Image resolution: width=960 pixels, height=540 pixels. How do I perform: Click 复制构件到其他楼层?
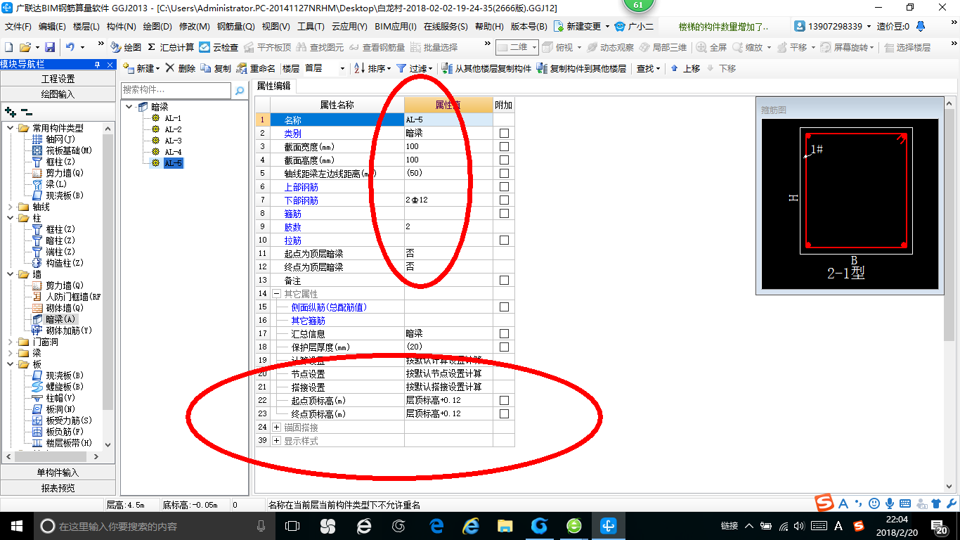(581, 68)
